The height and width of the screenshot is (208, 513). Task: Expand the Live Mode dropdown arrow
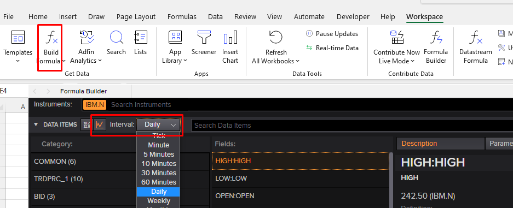tap(413, 61)
